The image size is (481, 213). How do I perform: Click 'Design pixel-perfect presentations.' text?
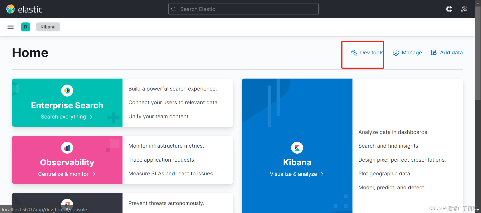click(402, 160)
